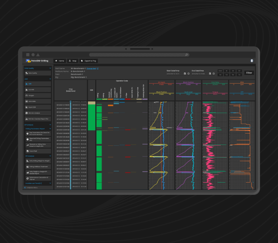Click the magnifier icon in address bar
This screenshot has width=278, height=243.
tap(186, 55)
